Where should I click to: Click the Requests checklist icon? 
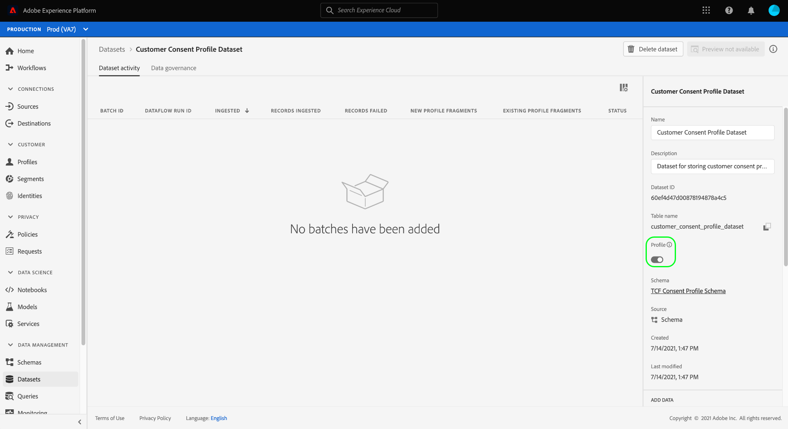pyautogui.click(x=9, y=251)
